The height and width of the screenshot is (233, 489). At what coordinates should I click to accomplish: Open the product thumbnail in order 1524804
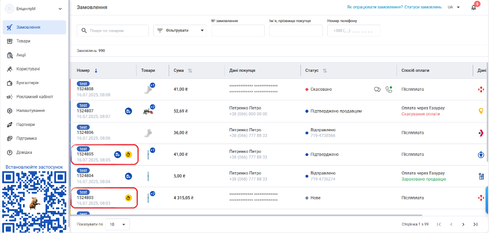pyautogui.click(x=148, y=176)
